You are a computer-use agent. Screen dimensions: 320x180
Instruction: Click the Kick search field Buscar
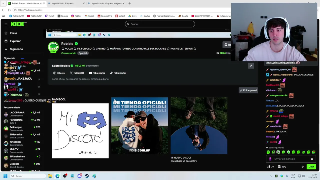[x=160, y=24]
